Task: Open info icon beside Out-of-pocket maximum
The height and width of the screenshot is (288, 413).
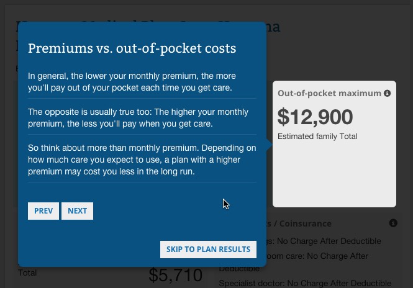Action: [x=388, y=93]
